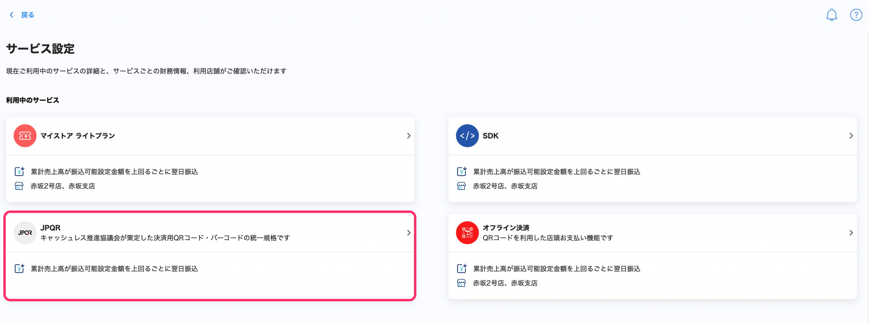Expand the マイストア ライトプラン chevron
The height and width of the screenshot is (324, 869).
click(409, 136)
